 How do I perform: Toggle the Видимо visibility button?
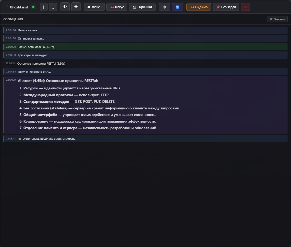(x=199, y=7)
